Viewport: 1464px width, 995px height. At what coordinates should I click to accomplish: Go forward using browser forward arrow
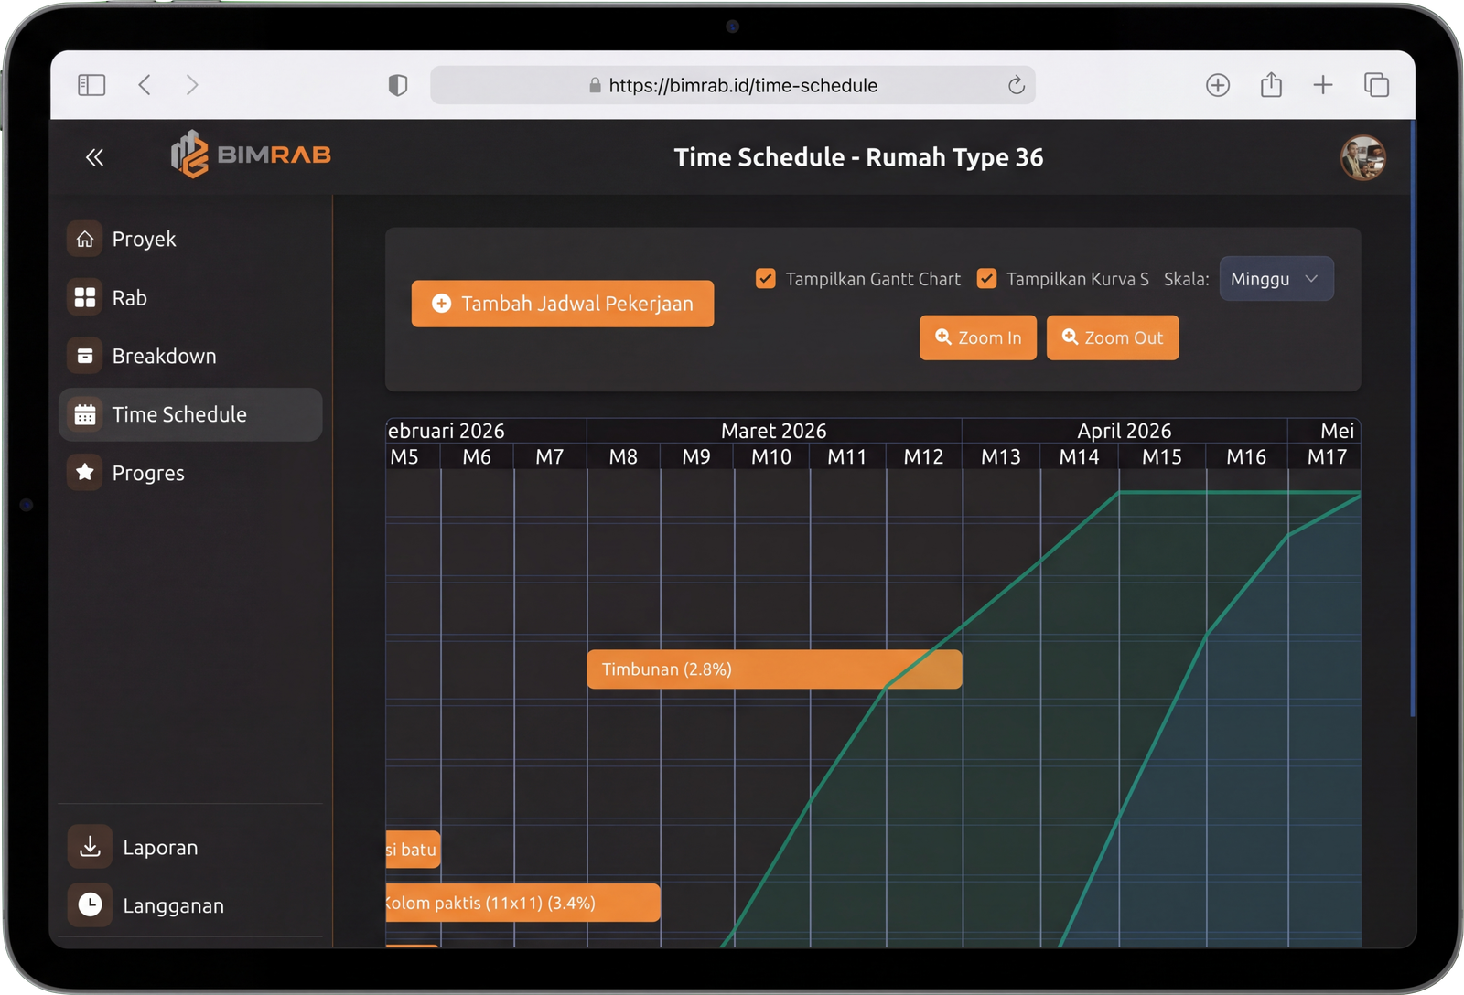(x=192, y=85)
